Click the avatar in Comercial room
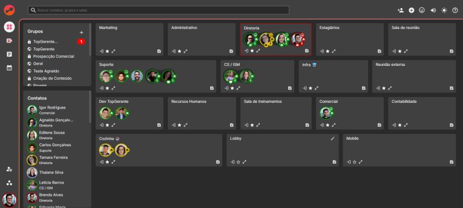This screenshot has width=463, height=208. (x=326, y=113)
